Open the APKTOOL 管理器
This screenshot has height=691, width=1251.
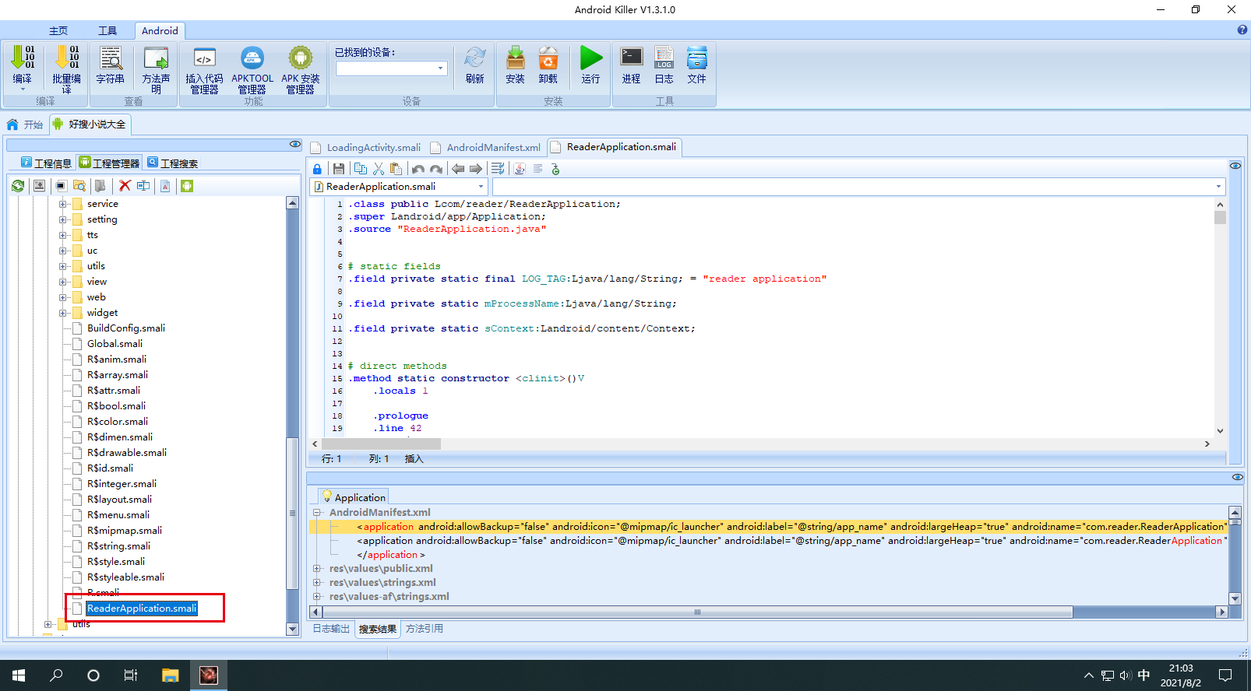[x=252, y=58]
